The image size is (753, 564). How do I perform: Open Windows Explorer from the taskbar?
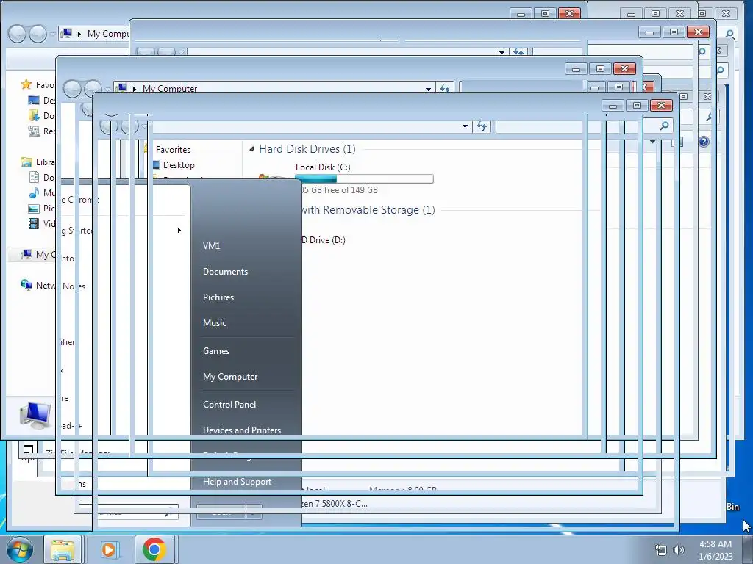pyautogui.click(x=63, y=549)
